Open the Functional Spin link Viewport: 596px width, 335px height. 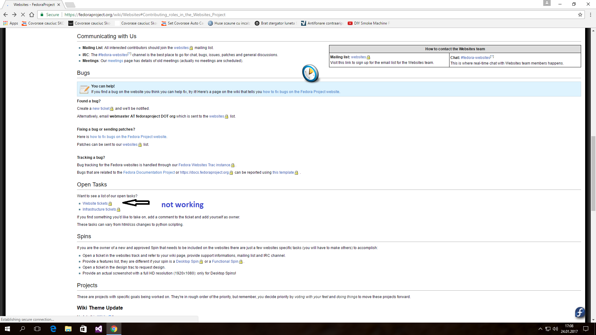[x=225, y=261]
